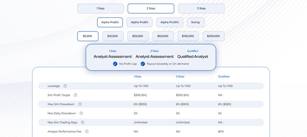Choose the Alpha Pro10% plan

(x=170, y=22)
